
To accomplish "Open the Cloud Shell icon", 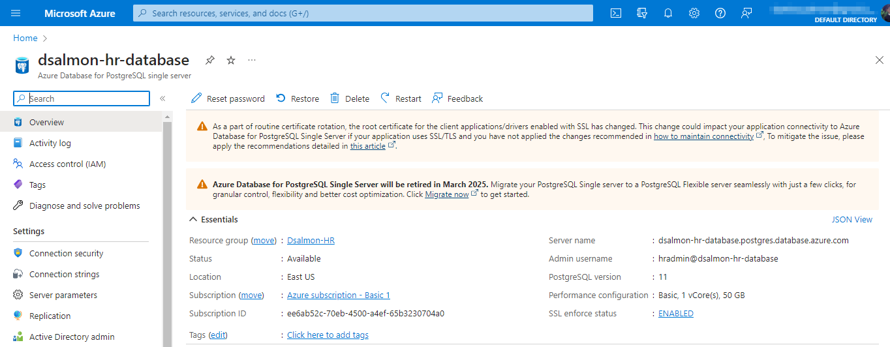I will (x=616, y=13).
